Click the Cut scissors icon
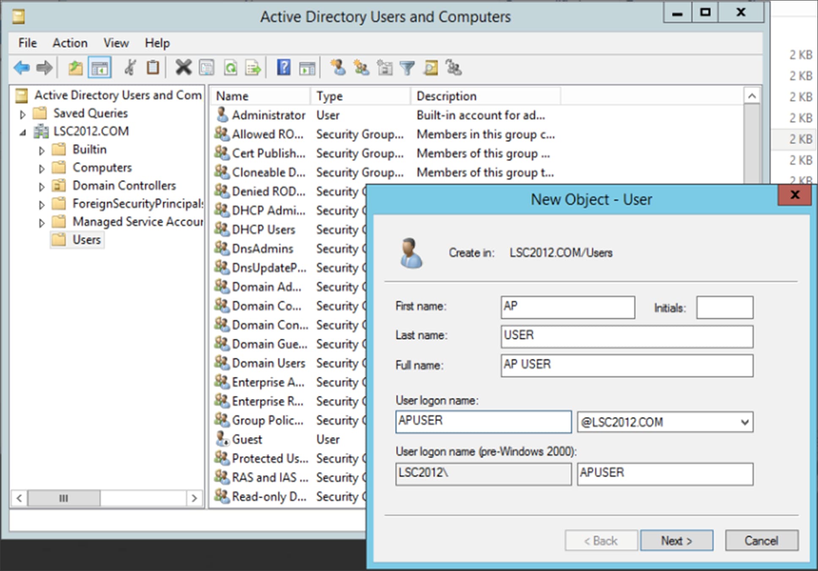The image size is (818, 571). click(130, 68)
